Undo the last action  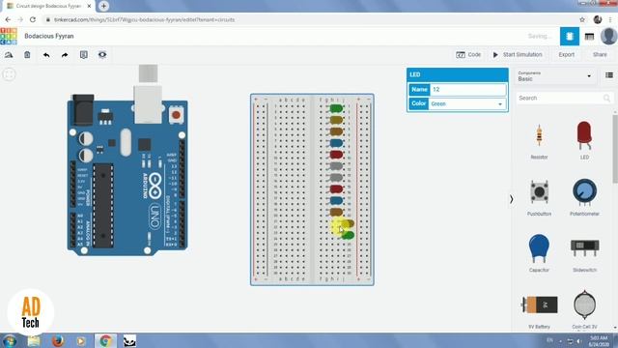(x=46, y=55)
